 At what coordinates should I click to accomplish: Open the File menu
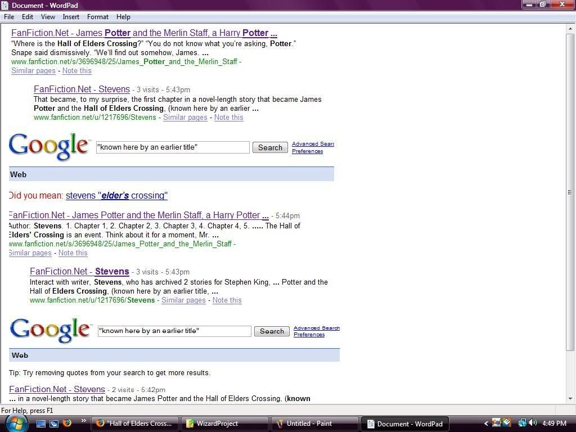pyautogui.click(x=9, y=17)
